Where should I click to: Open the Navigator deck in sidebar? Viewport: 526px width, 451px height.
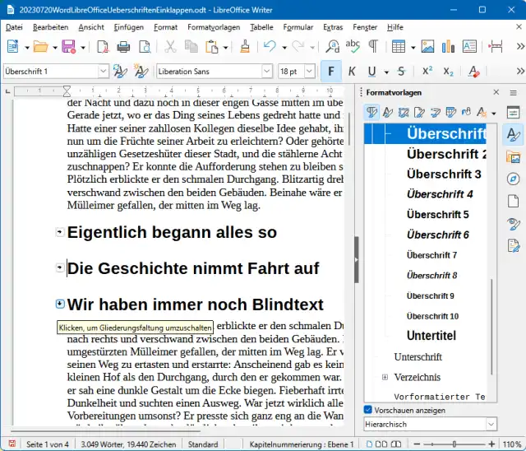(514, 179)
